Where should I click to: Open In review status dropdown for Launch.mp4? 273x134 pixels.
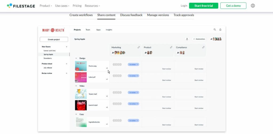pos(133,104)
